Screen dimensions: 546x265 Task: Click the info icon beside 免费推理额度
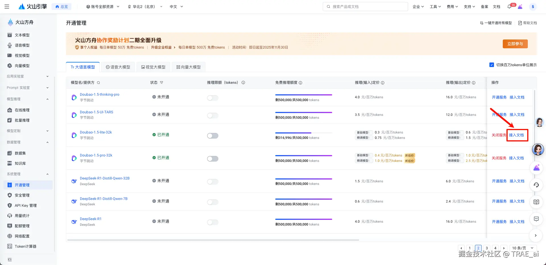(301, 83)
